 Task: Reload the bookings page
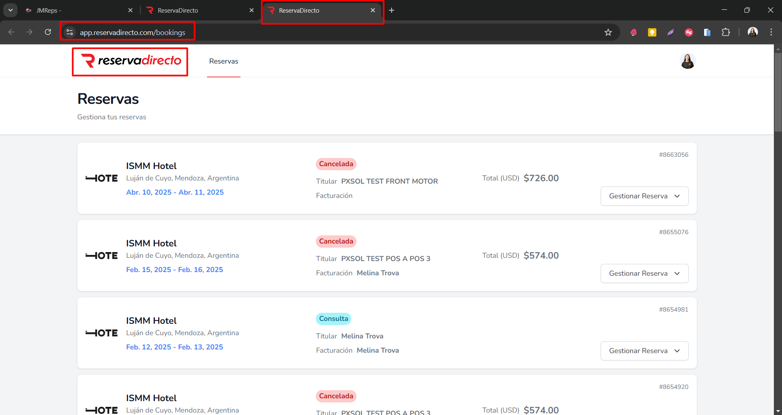pyautogui.click(x=48, y=32)
